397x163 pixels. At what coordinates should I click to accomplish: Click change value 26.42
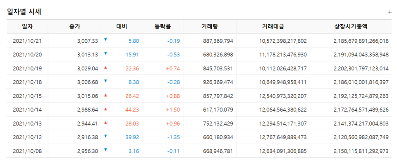(x=132, y=96)
